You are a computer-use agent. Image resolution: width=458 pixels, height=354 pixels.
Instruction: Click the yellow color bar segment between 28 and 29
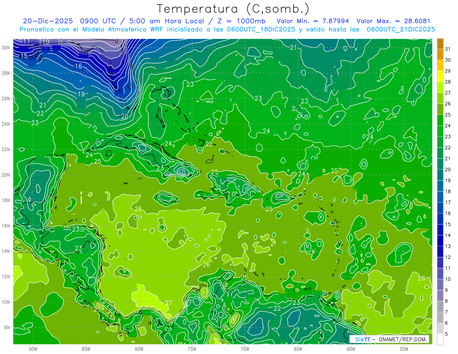coord(440,77)
